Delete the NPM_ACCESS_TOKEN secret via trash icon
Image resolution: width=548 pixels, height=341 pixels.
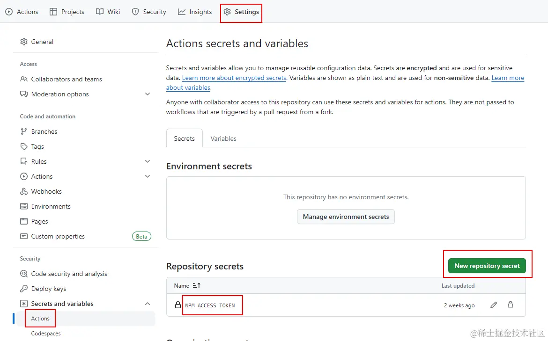click(x=511, y=305)
